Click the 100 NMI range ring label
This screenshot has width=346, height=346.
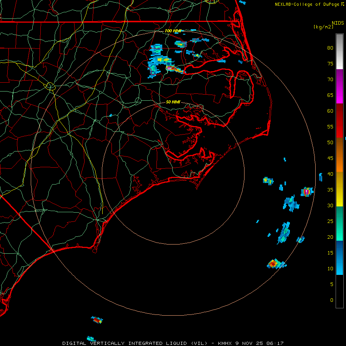click(x=173, y=31)
